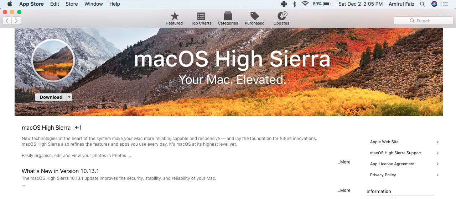Open the App License Agreement link

392,164
